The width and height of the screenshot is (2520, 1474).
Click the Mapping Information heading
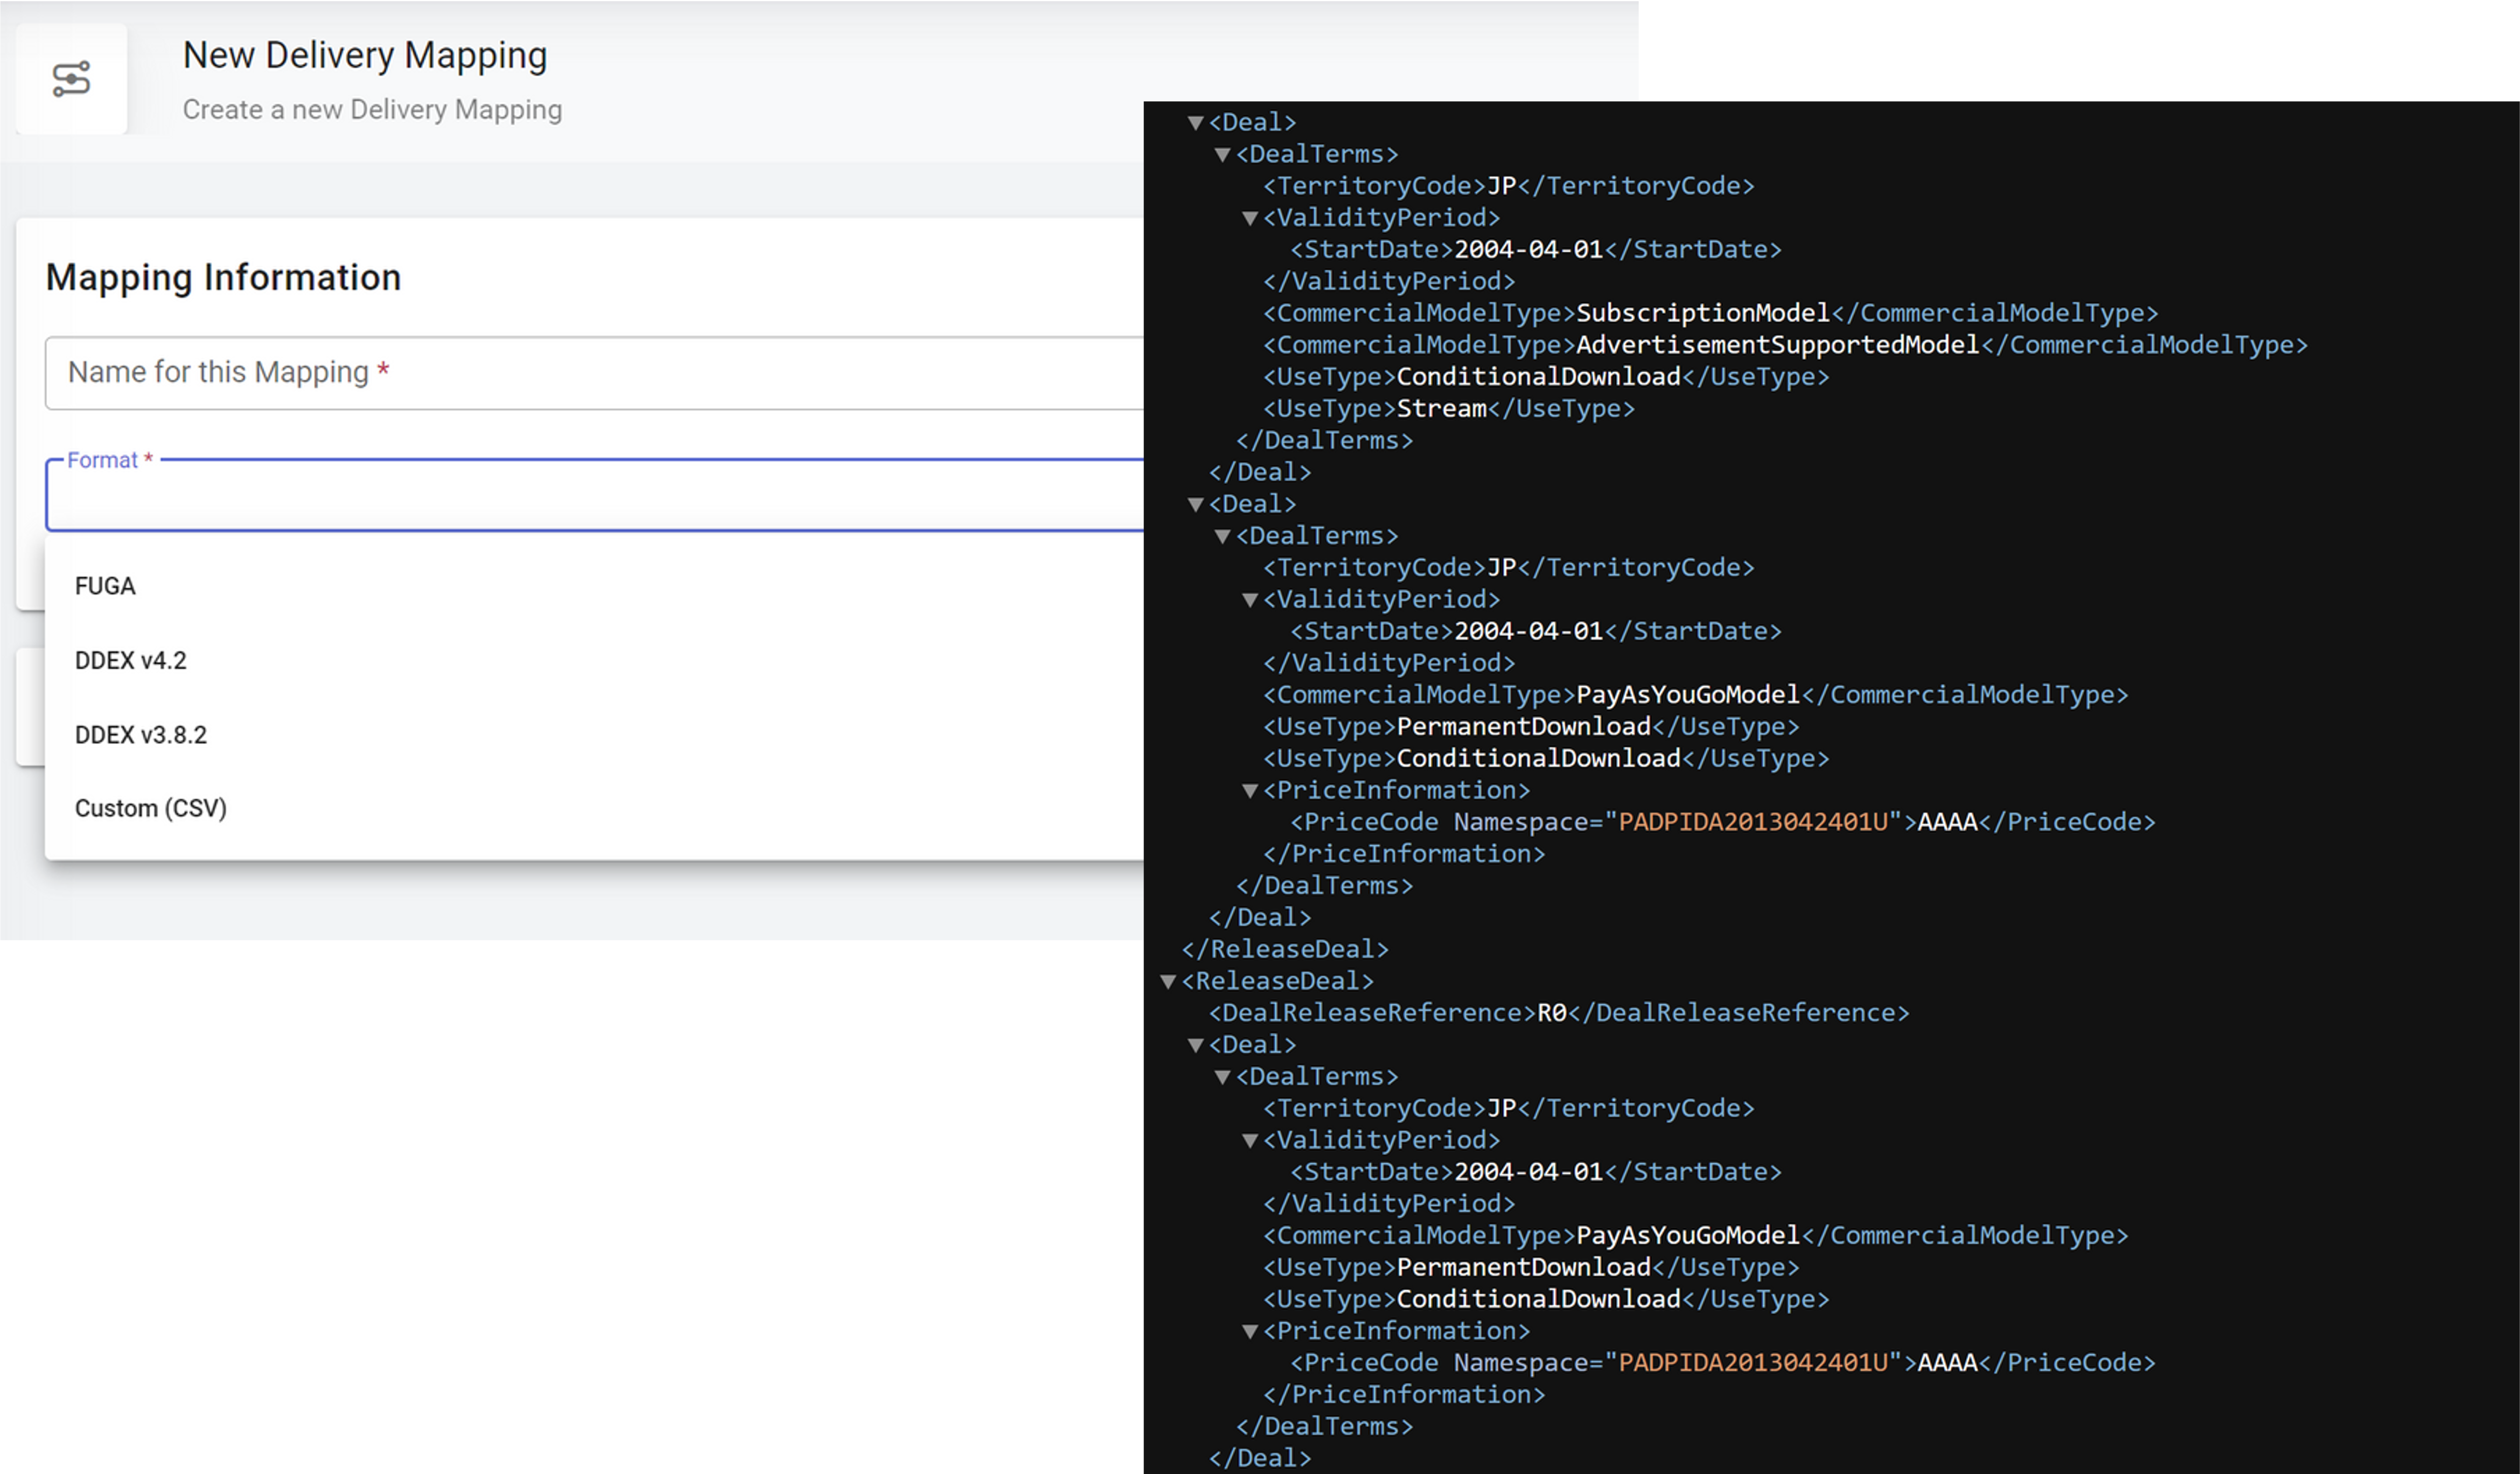(x=223, y=277)
